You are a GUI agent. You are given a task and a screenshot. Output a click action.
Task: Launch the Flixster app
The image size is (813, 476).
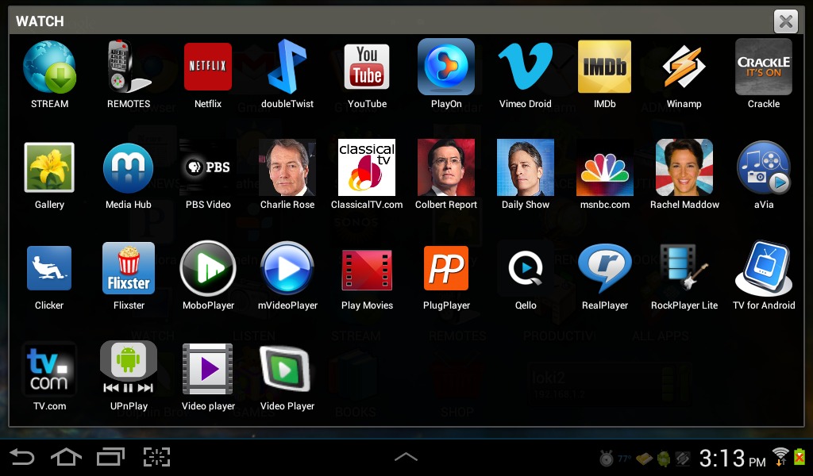pos(129,268)
